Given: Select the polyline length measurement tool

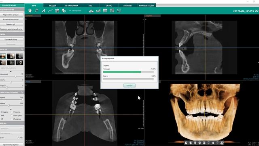Looking at the screenshot, I should [x=50, y=11].
